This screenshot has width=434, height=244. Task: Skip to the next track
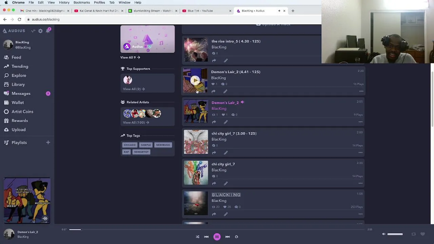coord(228,237)
